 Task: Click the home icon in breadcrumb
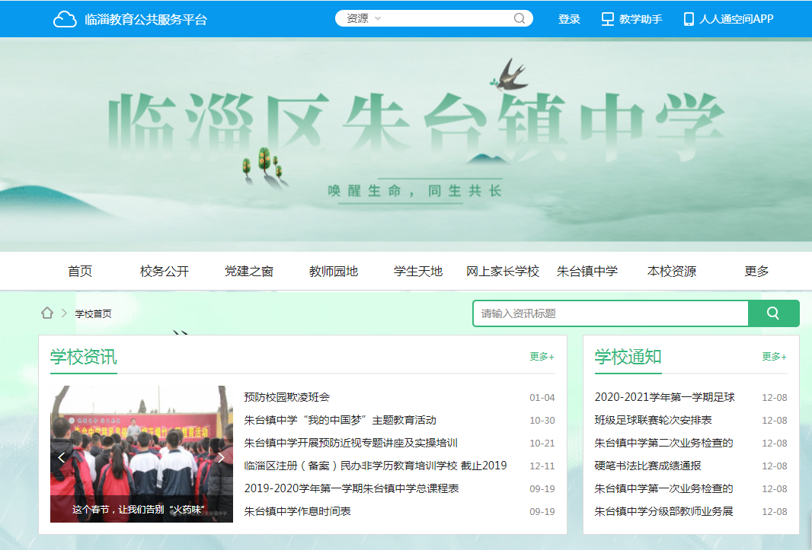(x=47, y=313)
